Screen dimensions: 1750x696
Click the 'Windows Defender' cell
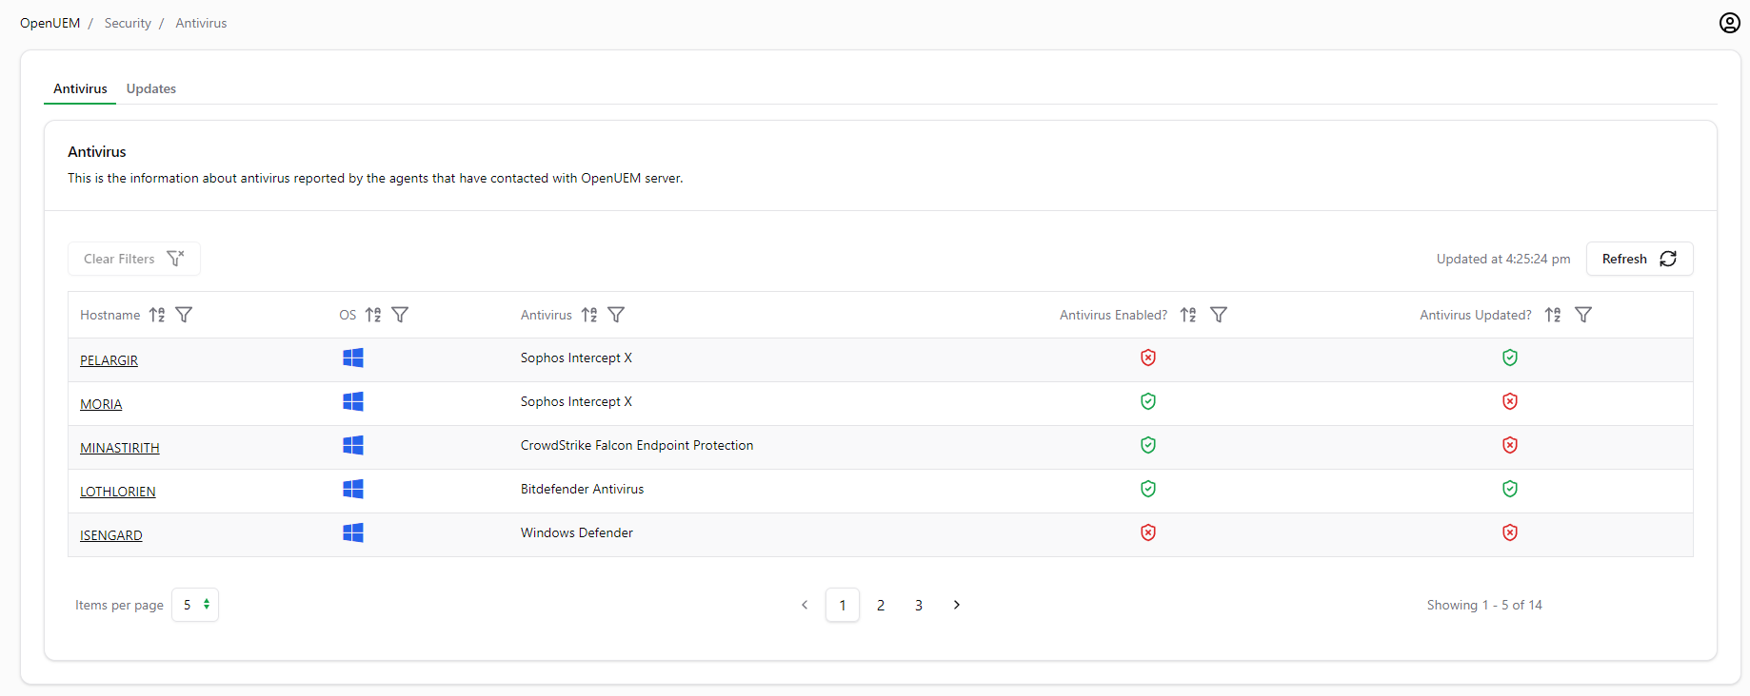click(577, 532)
